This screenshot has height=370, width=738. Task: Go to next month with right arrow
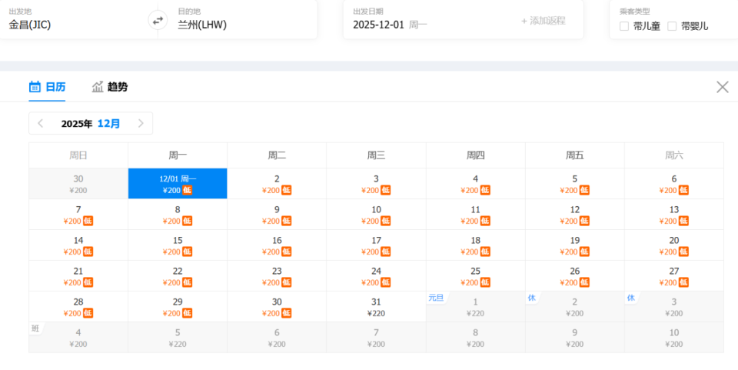pyautogui.click(x=141, y=123)
